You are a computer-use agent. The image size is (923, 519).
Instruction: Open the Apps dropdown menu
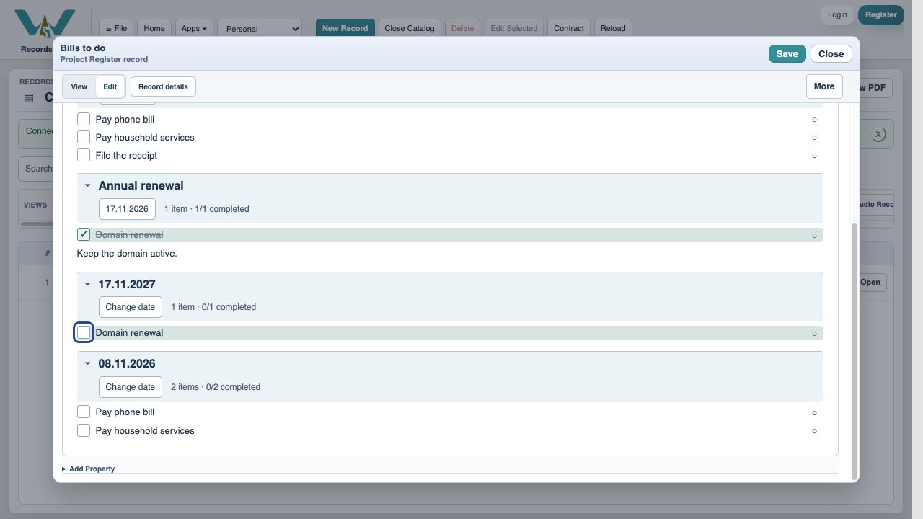pos(193,28)
